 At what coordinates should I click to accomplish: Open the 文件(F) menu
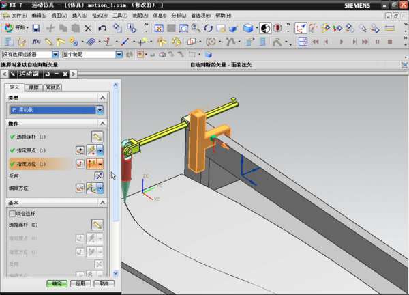pyautogui.click(x=18, y=15)
